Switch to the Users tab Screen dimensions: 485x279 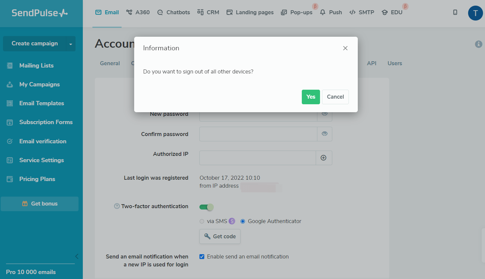tap(395, 63)
